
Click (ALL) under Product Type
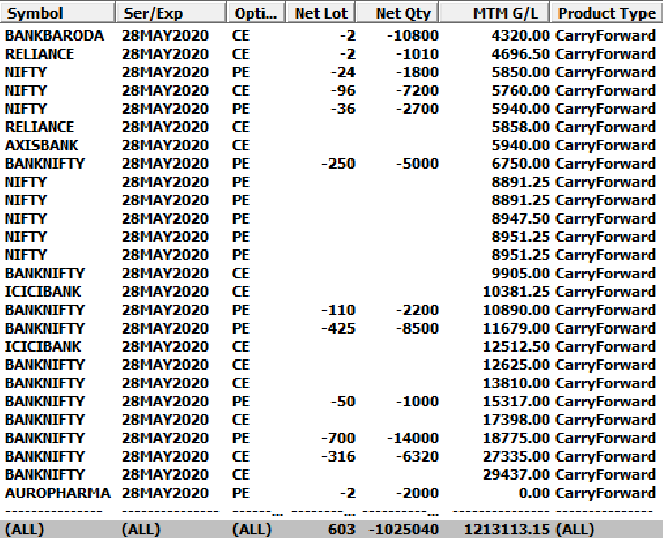(x=575, y=530)
